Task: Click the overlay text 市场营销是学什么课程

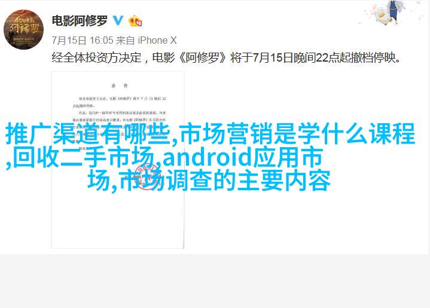Action: pos(298,134)
